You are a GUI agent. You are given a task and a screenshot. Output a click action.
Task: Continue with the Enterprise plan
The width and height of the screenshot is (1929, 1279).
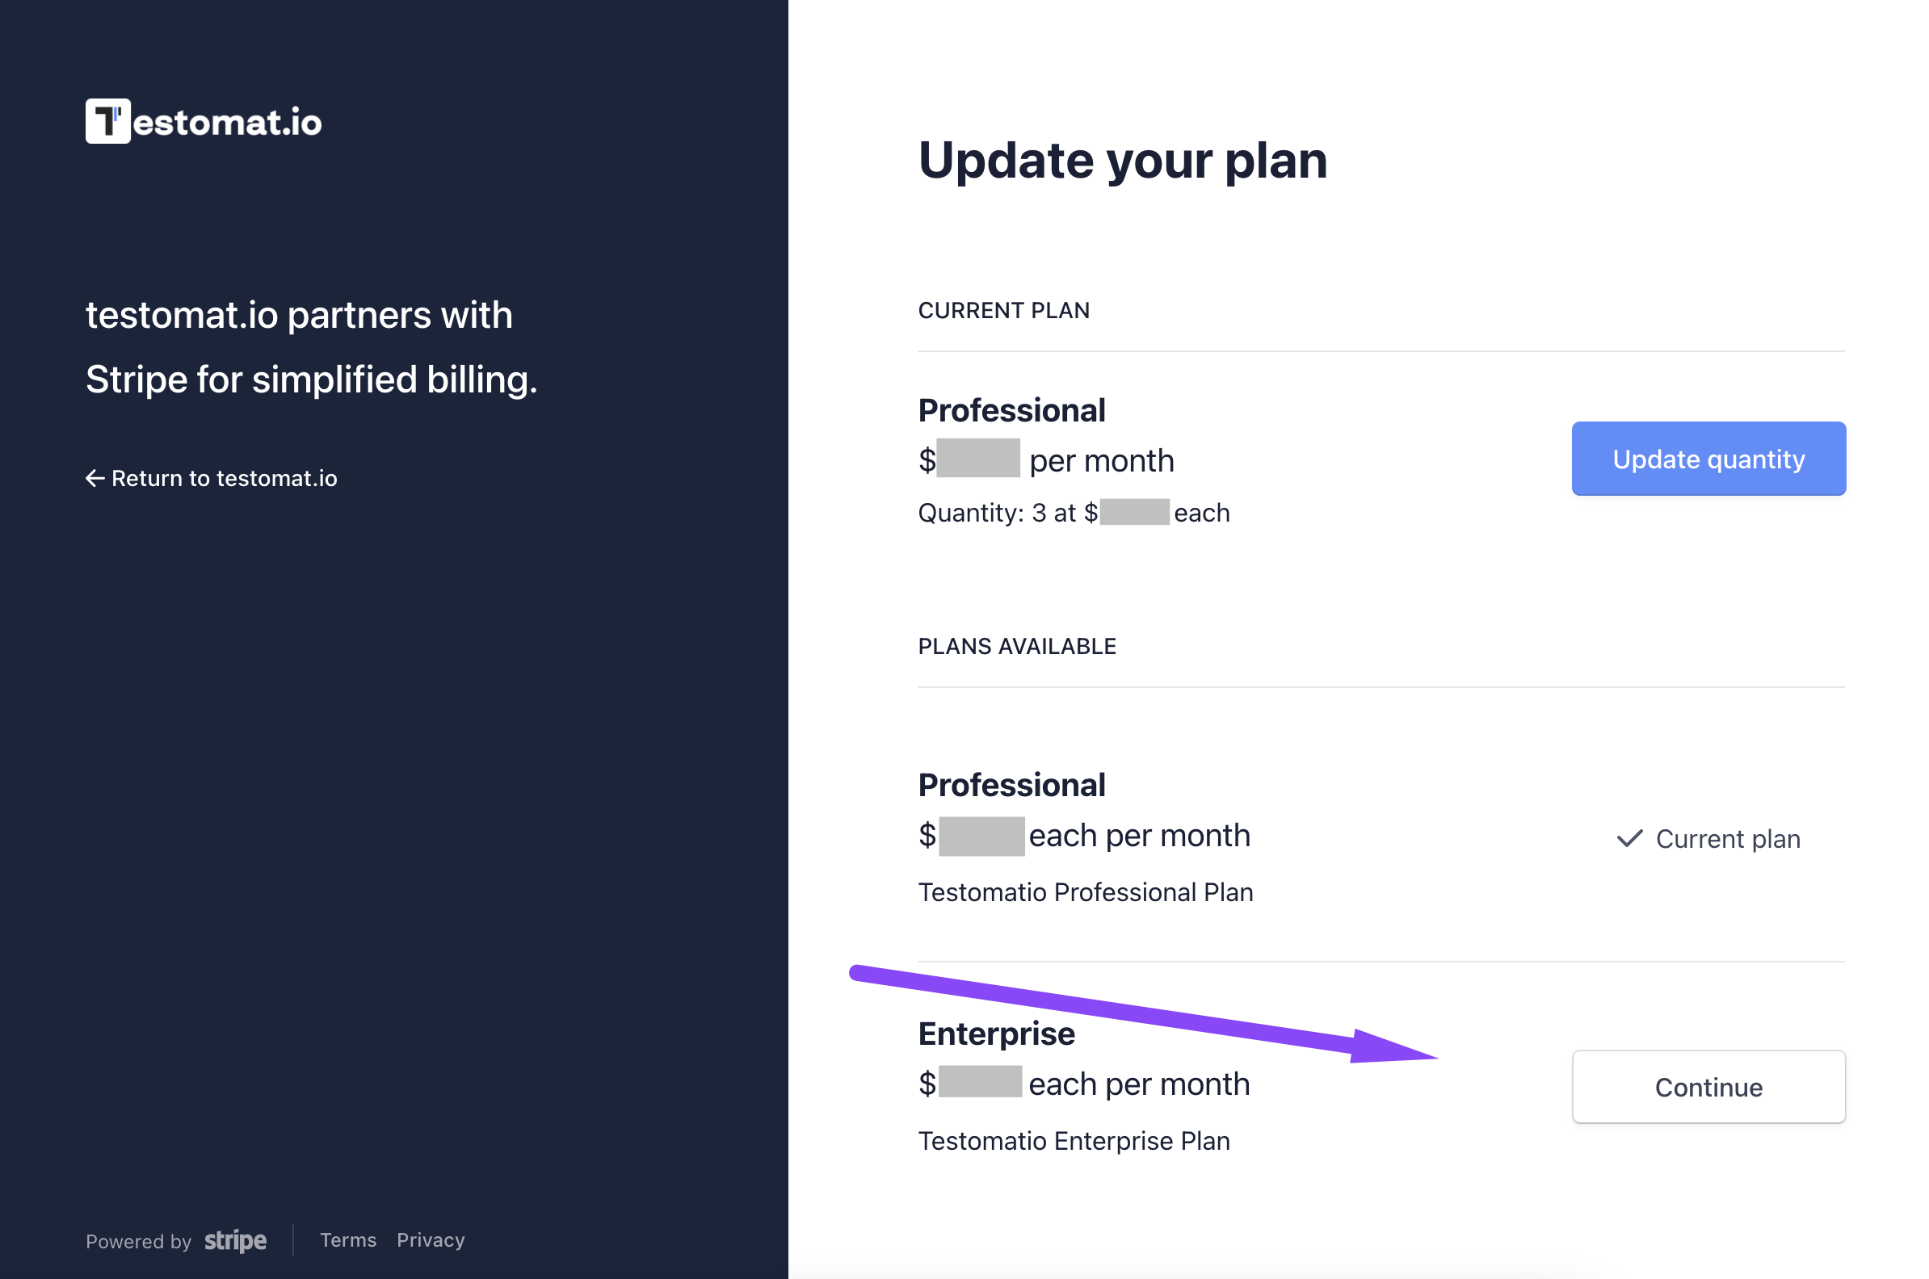(x=1708, y=1087)
